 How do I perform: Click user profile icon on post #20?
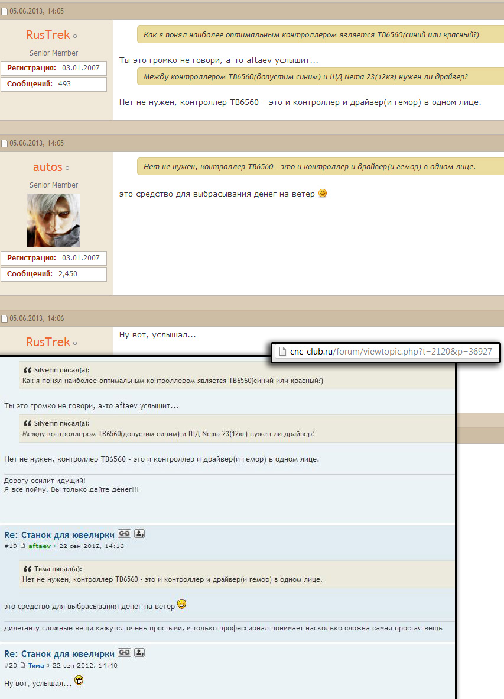pos(139,653)
